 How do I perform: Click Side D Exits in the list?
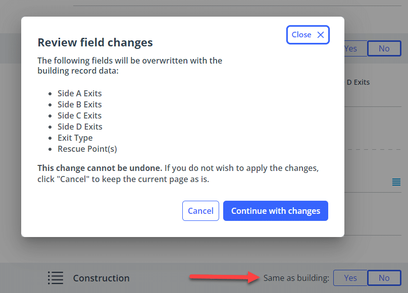click(x=80, y=127)
